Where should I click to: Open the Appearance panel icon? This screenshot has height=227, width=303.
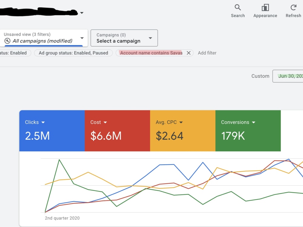tap(265, 8)
